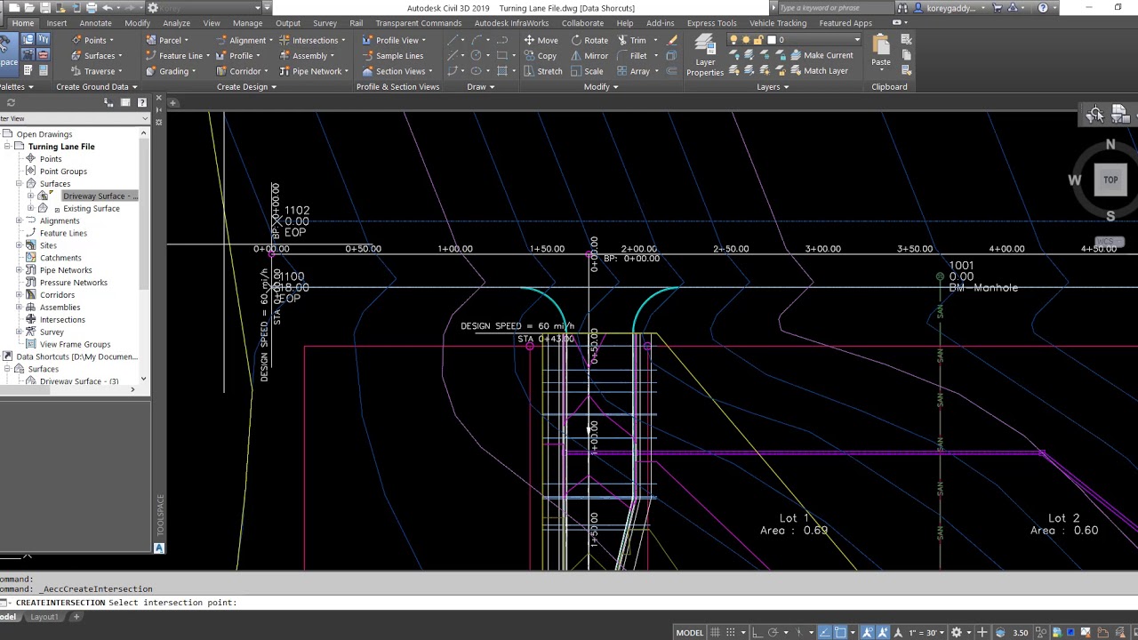The height and width of the screenshot is (640, 1138).
Task: Open the Collaborate tab
Action: [582, 23]
